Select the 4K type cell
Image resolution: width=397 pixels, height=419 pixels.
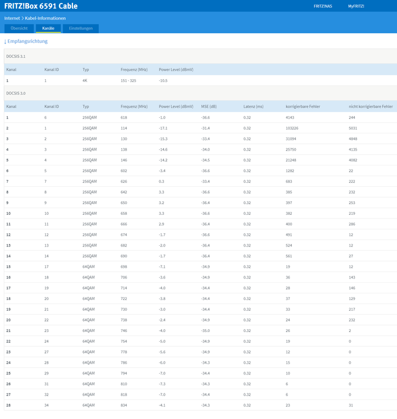pyautogui.click(x=85, y=80)
